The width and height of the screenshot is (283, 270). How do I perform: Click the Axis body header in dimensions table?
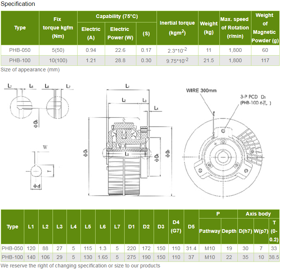[258, 214]
